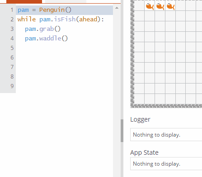Click the App State output box
Screen dimensions: 202x177
tap(166, 164)
